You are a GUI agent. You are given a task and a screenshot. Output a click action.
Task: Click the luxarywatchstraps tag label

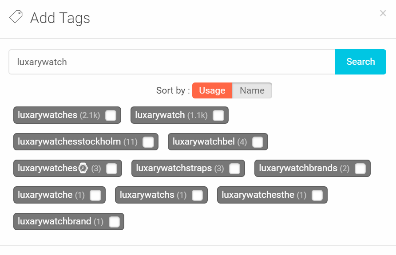point(174,169)
